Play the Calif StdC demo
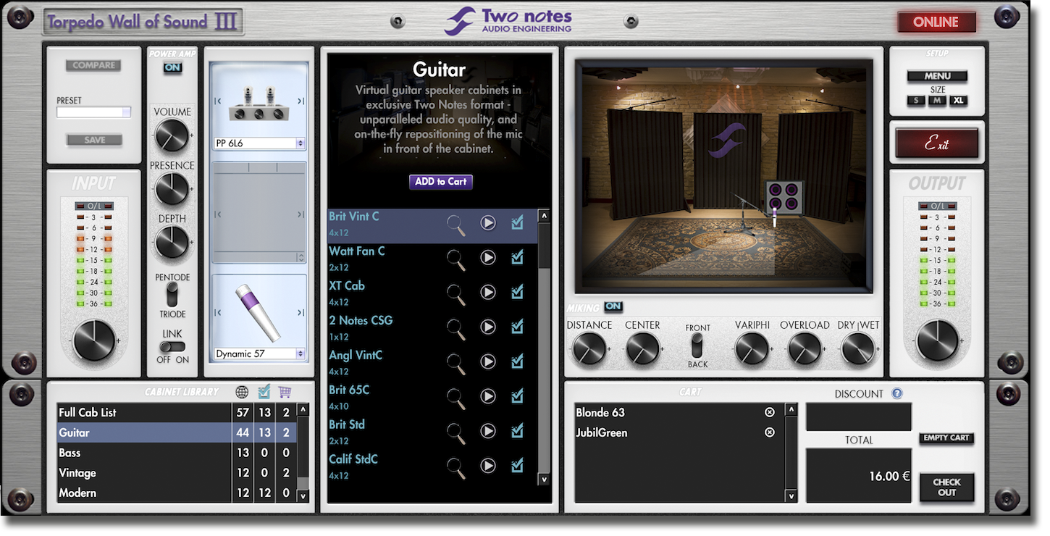The width and height of the screenshot is (1050, 536). point(488,466)
